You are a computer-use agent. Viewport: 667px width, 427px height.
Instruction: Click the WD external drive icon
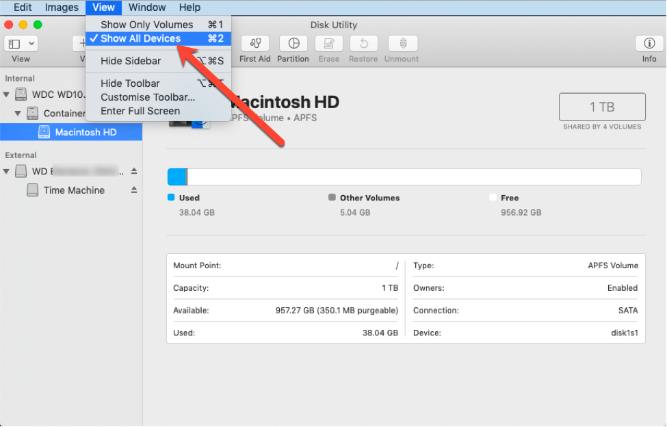pos(21,171)
